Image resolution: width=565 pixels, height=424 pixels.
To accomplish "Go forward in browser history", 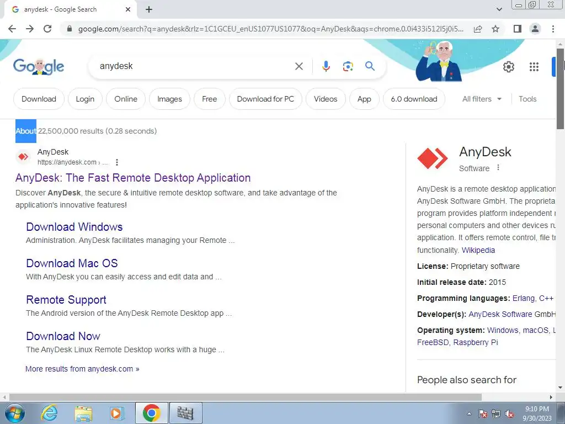I will (x=30, y=29).
